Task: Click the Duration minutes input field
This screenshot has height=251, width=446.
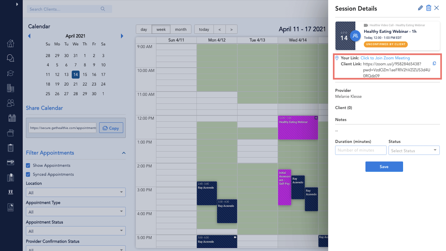Action: click(361, 150)
